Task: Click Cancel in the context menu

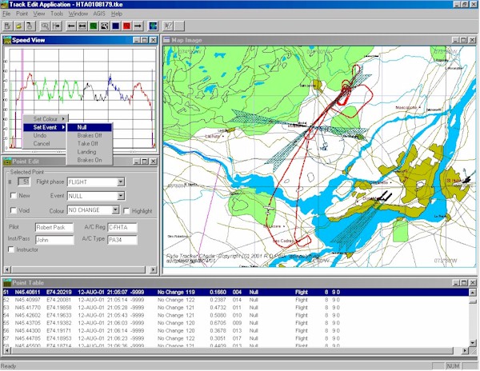Action: click(42, 143)
